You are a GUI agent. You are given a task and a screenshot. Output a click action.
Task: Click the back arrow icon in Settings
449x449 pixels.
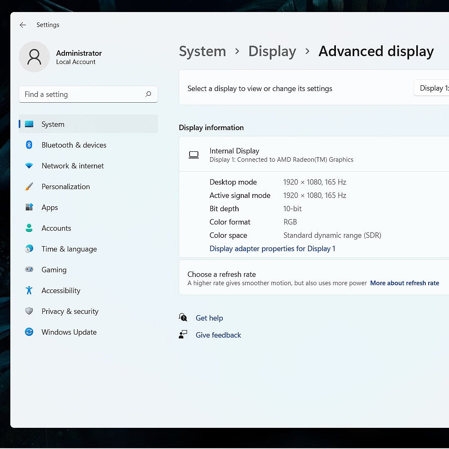(x=22, y=25)
